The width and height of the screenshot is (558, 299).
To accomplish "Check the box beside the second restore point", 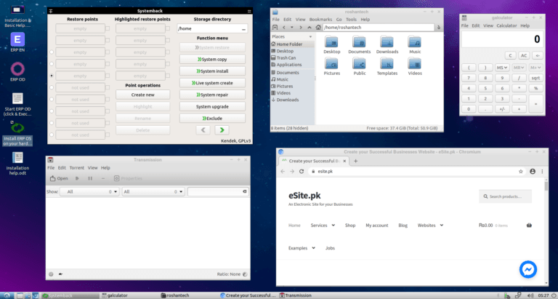I will [x=108, y=40].
